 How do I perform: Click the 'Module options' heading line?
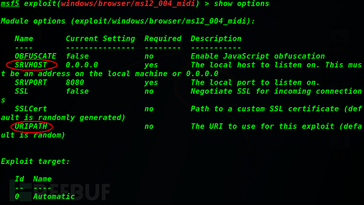[x=128, y=21]
